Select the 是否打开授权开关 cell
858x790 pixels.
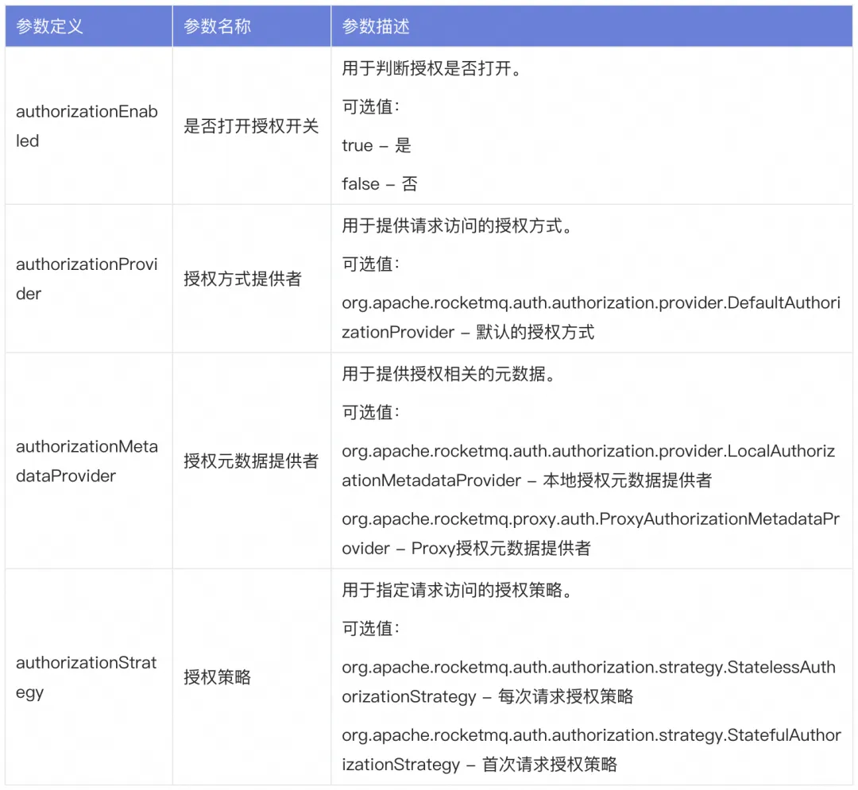pos(252,125)
